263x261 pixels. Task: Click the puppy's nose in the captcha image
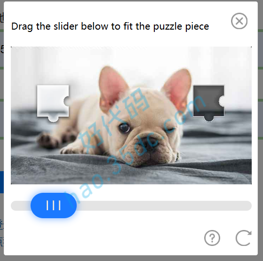pyautogui.click(x=150, y=141)
